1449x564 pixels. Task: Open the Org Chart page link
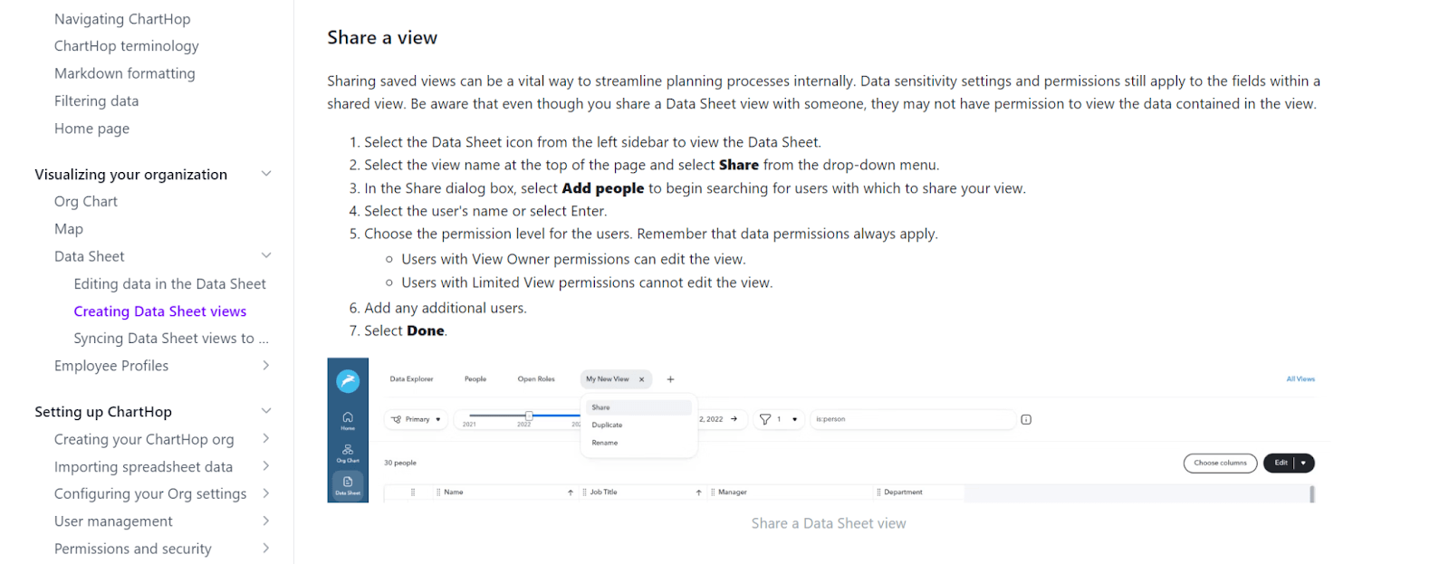coord(86,202)
